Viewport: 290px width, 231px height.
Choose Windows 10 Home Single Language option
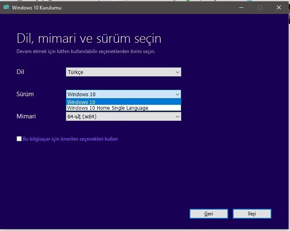tap(123, 108)
